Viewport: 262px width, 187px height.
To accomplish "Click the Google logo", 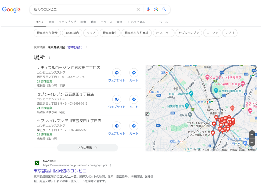I will click(x=11, y=9).
